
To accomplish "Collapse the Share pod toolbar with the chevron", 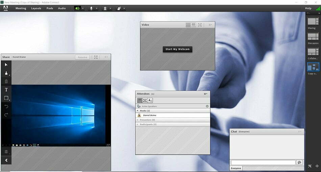I will [x=6, y=160].
